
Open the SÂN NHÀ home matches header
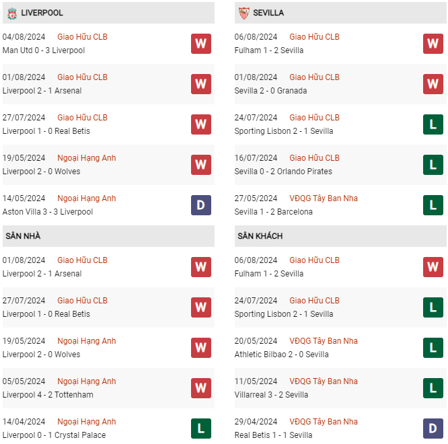click(x=23, y=236)
